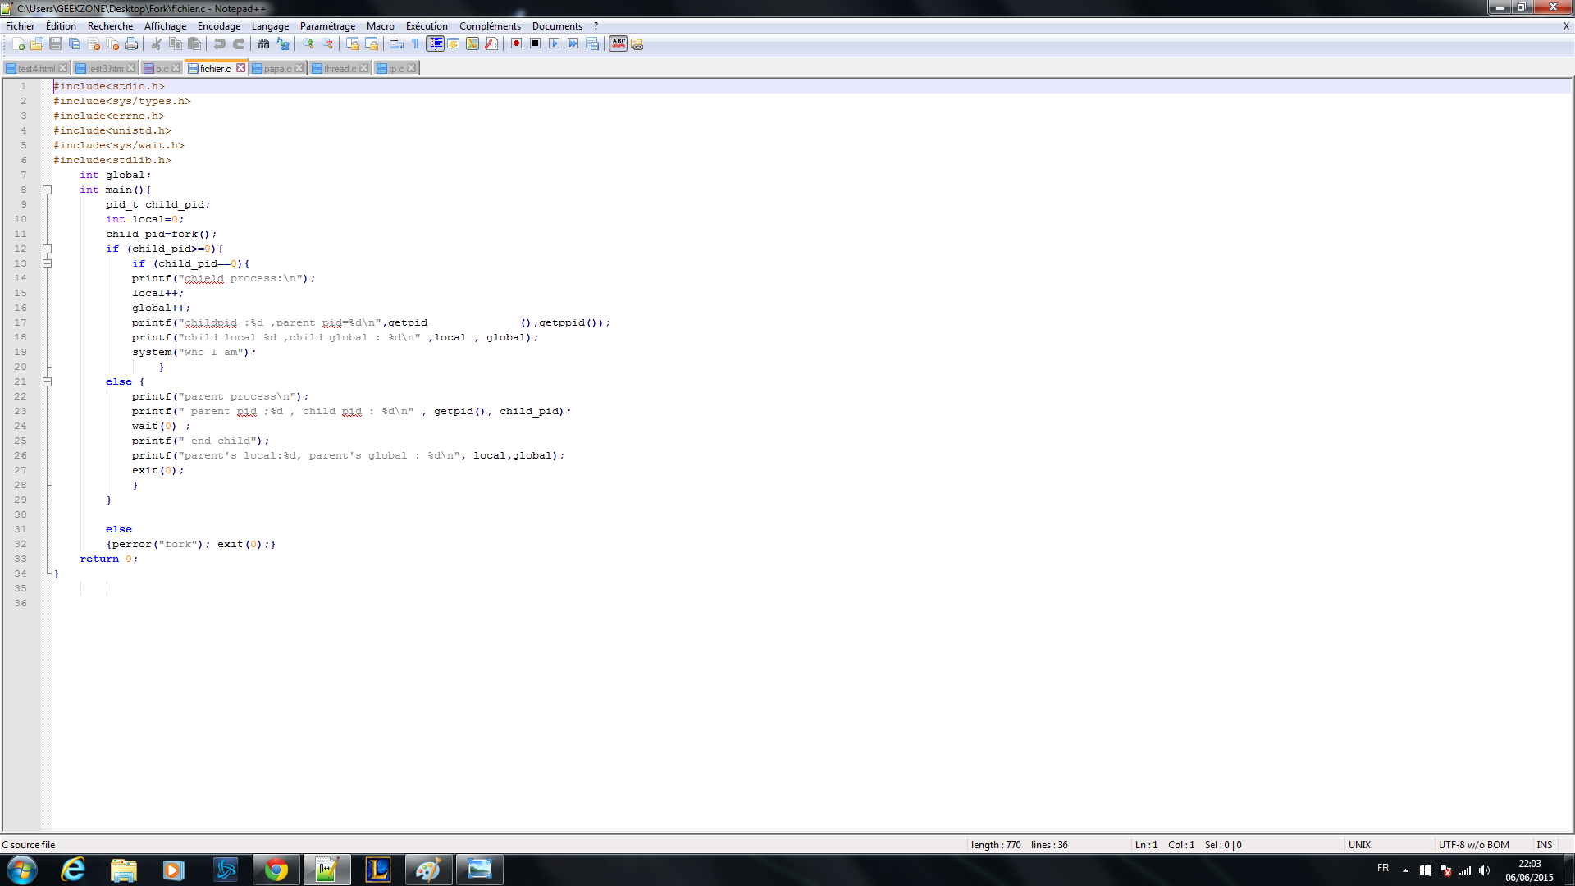Screen dimensions: 1575x886
Task: Click the Print icon in toolbar
Action: (x=131, y=44)
